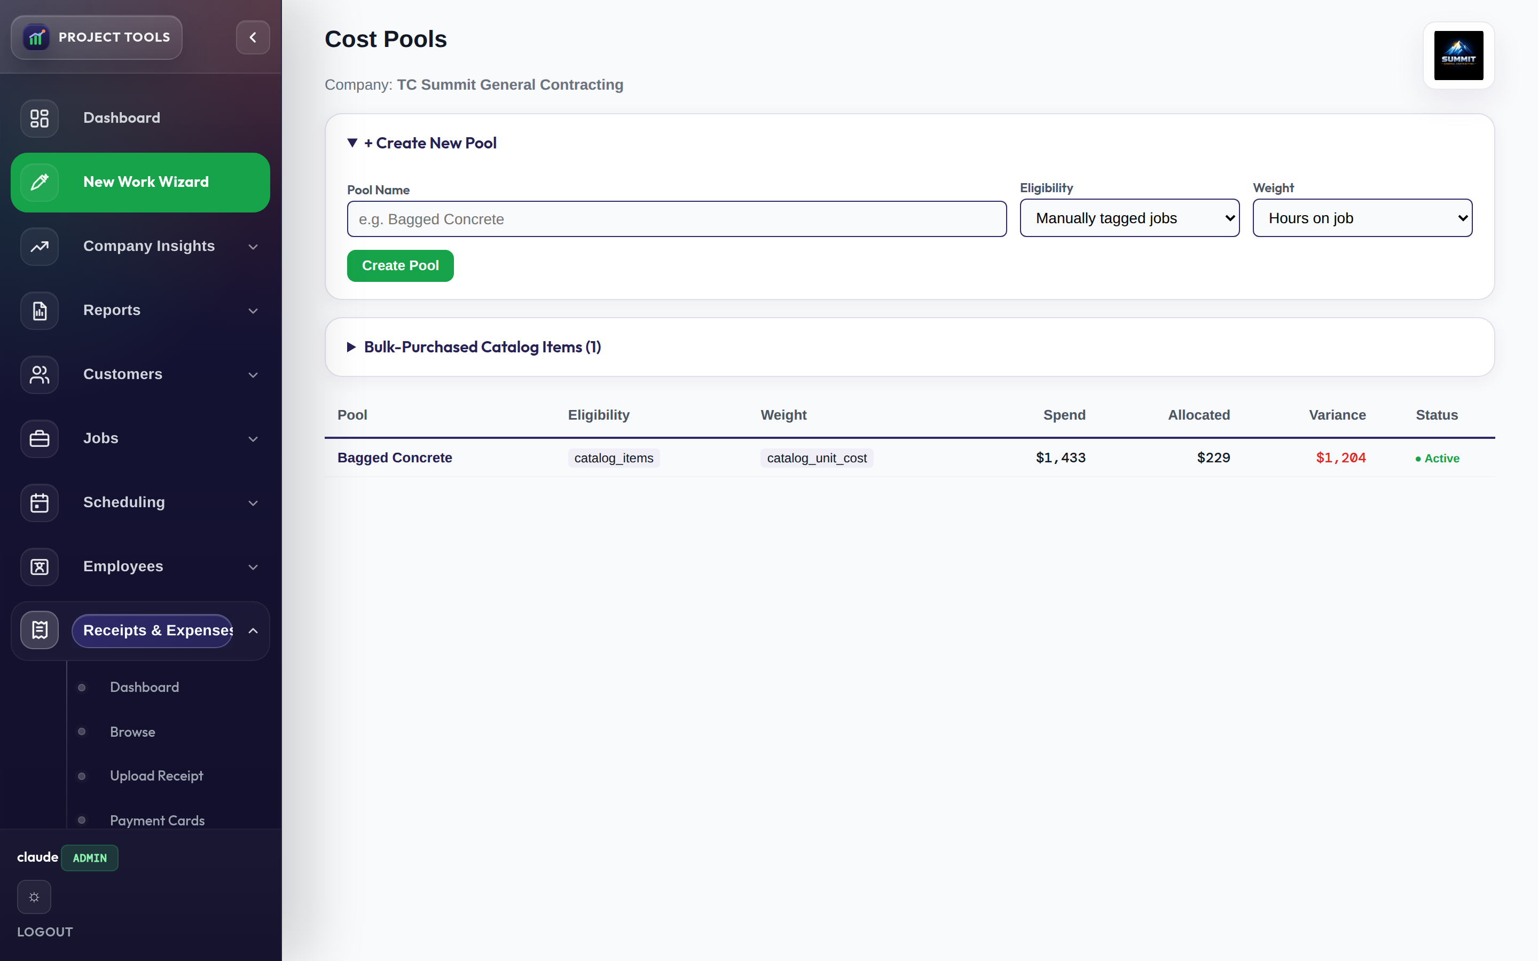This screenshot has width=1538, height=961.
Task: Click the Summit company logo thumbnail
Action: click(1458, 56)
